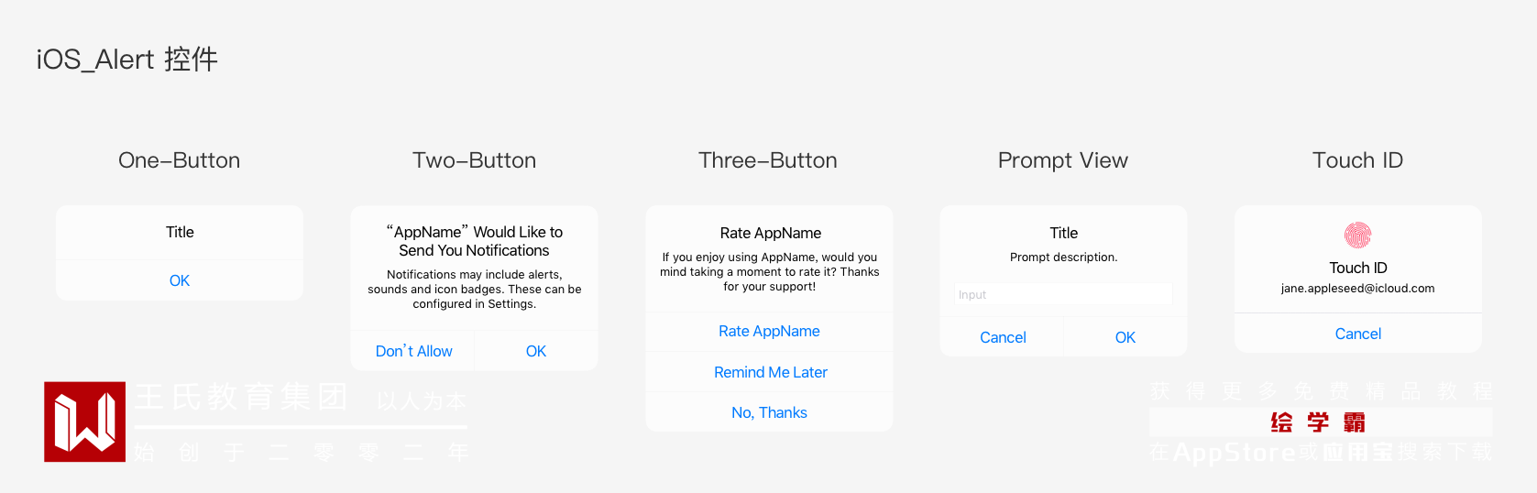
Task: Click the Three–Button section heading
Action: (x=768, y=160)
